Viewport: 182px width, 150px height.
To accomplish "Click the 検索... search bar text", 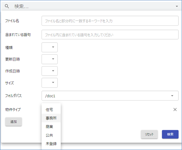I will [21, 6].
